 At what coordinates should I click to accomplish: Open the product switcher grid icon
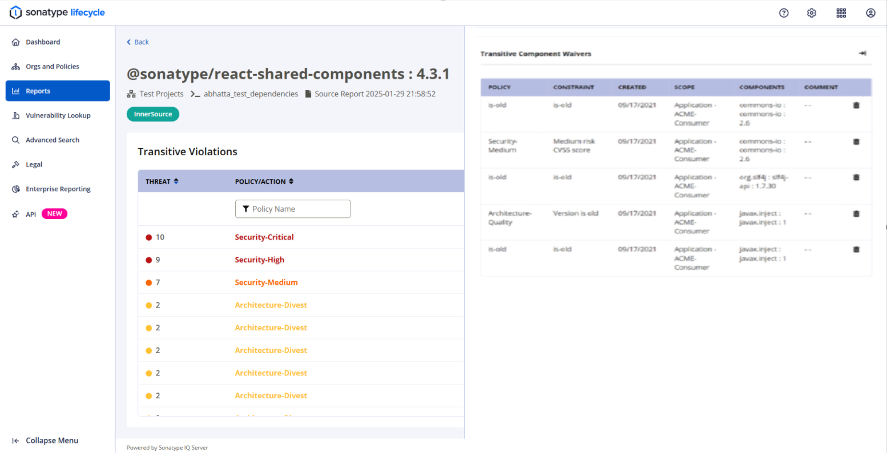pyautogui.click(x=841, y=13)
